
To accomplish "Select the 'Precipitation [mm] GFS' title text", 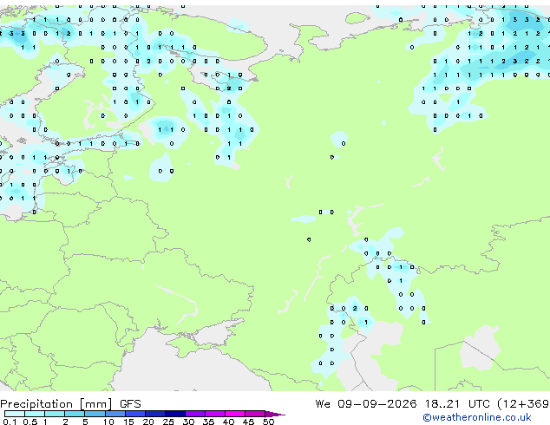I will [70, 404].
